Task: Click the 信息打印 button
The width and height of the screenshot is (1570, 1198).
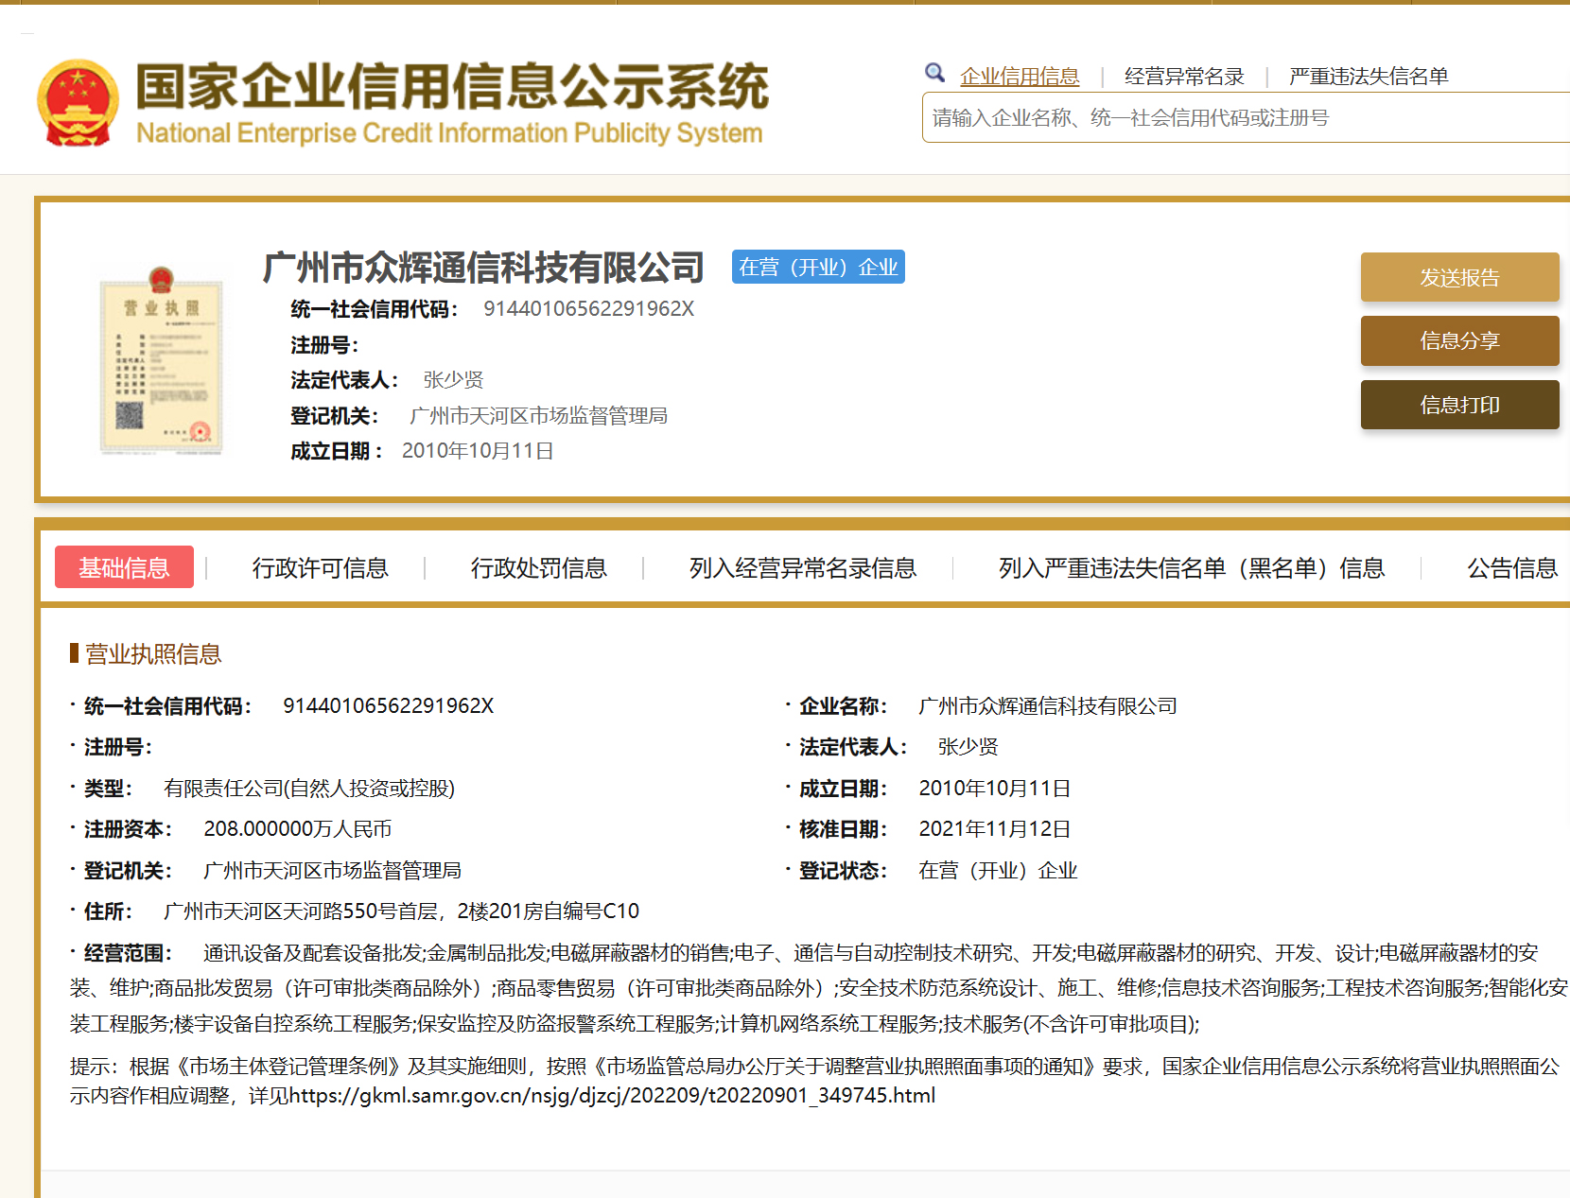Action: [1459, 405]
